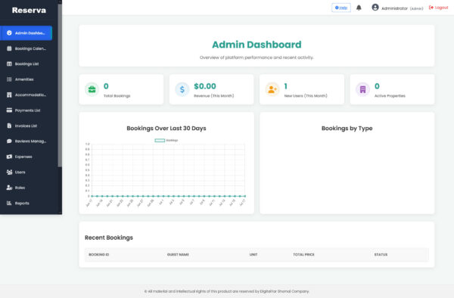The height and width of the screenshot is (298, 454).
Task: Go to the Bookings List page
Action: coord(26,64)
